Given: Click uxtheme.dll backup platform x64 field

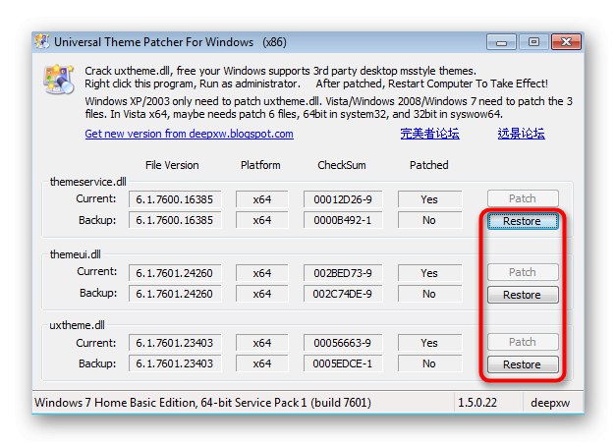Looking at the screenshot, I should click(x=262, y=363).
